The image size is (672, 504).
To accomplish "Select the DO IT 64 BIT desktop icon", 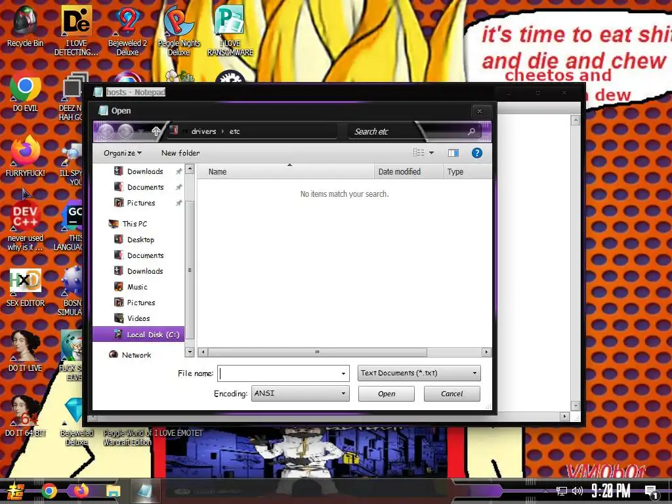I will click(x=25, y=417).
